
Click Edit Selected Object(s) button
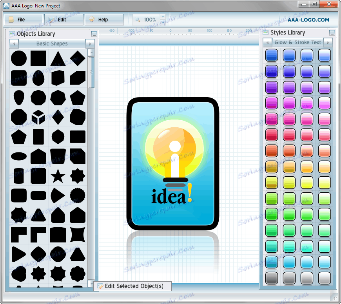pos(132,286)
